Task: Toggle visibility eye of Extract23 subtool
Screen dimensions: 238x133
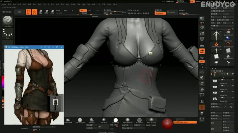Action: pos(232,86)
